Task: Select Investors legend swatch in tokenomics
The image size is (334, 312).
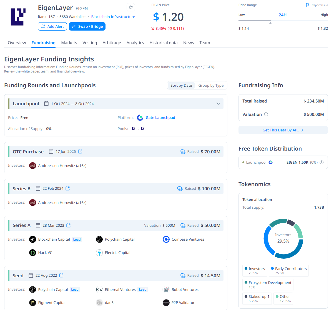Action: pos(246,269)
